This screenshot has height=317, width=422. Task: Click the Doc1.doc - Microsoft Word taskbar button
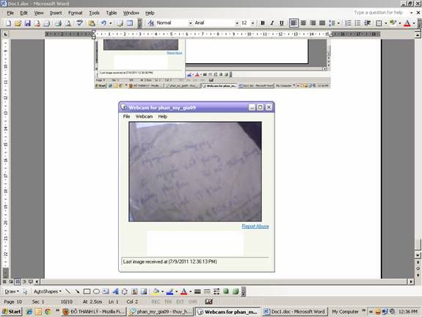(295, 312)
